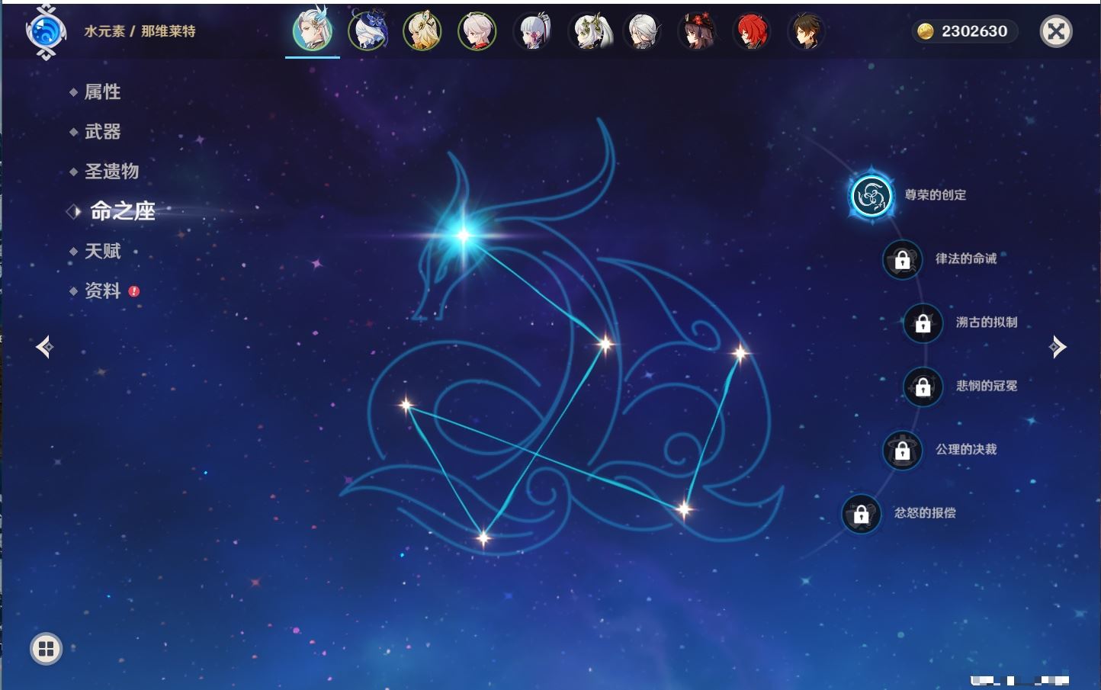Image resolution: width=1101 pixels, height=690 pixels.
Task: Click the bright glowing star at dragon's head
Action: [x=463, y=235]
